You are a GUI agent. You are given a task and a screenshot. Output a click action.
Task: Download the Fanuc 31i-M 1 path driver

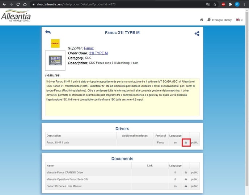[186, 142]
